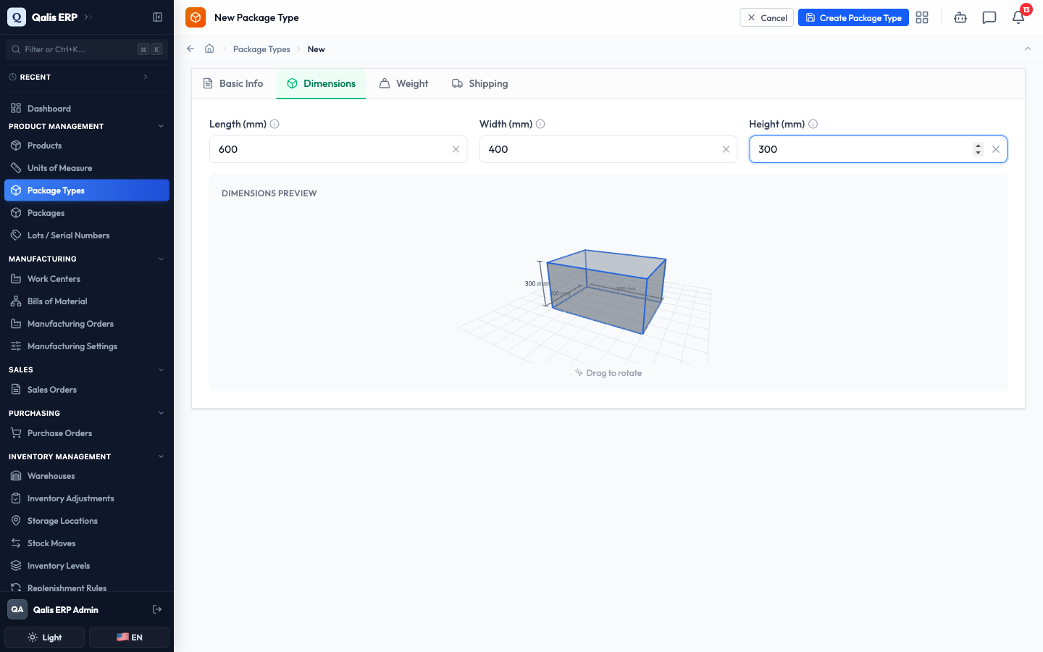Open Dashboard from sidebar
This screenshot has width=1043, height=652.
87,109
